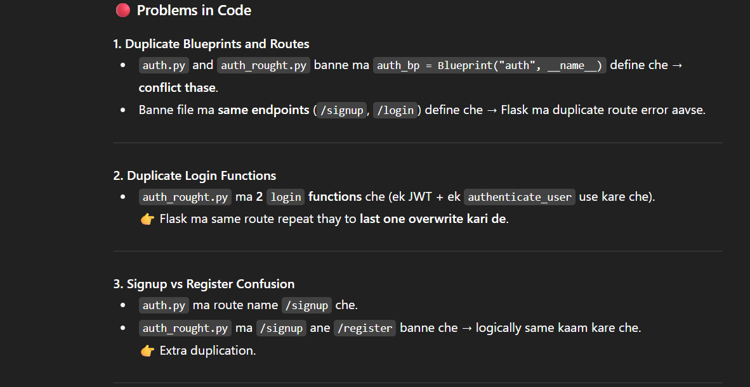Click the red circle emoji beside Problems in Code

pos(122,10)
